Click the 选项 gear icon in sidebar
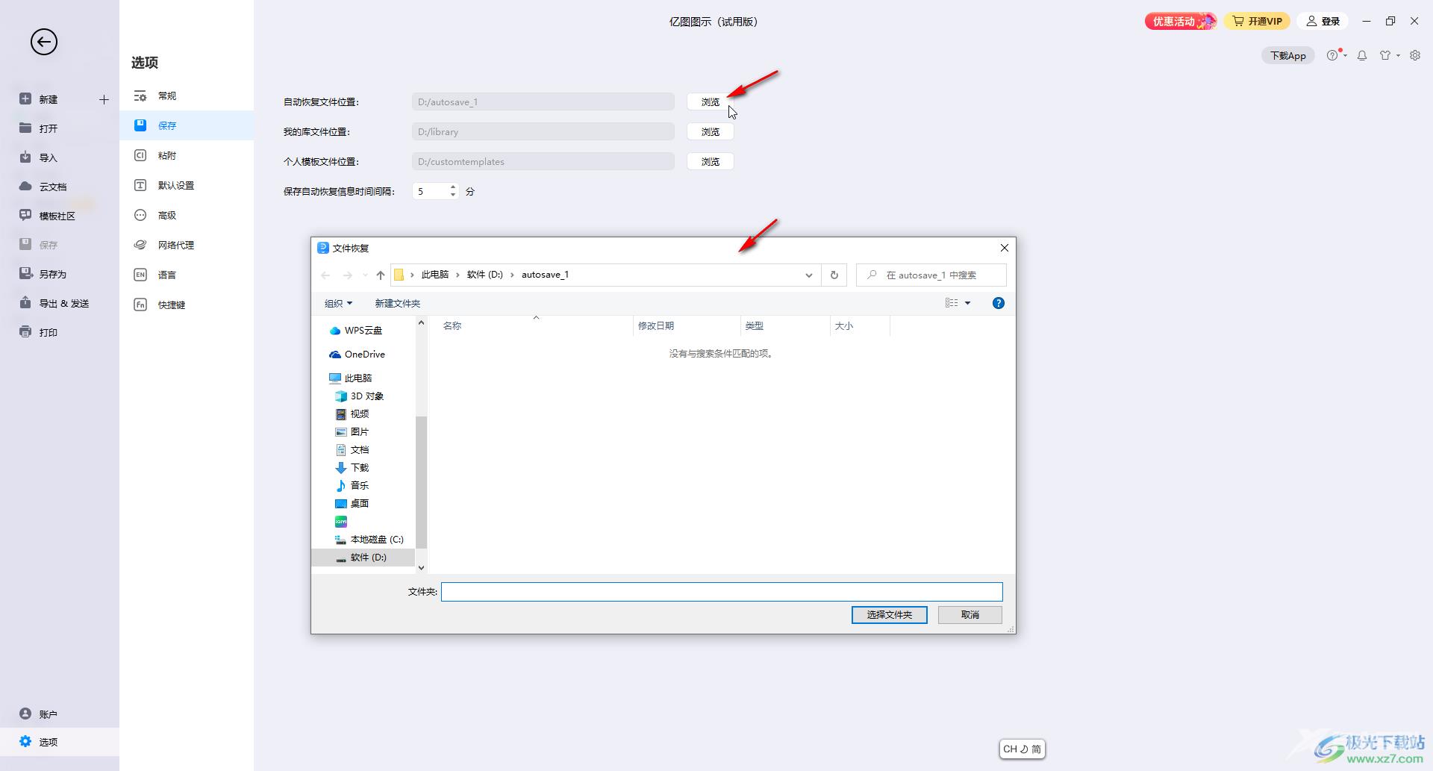Viewport: 1433px width, 771px height. click(x=25, y=741)
